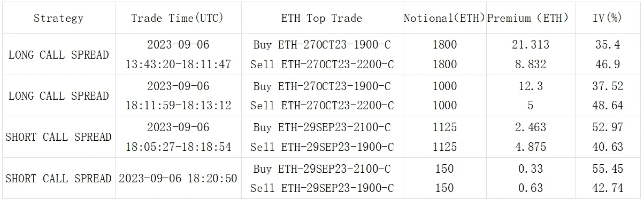Screen dimensions: 644x201
Task: Select the last SHORT CALL SPREAD cell
Action: (x=58, y=178)
